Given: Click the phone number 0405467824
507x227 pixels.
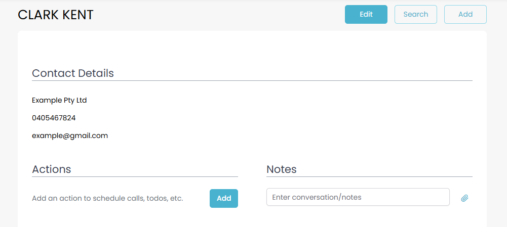Looking at the screenshot, I should pyautogui.click(x=54, y=118).
